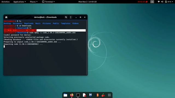Maximize the terminal window
Viewport: 175px width, 98px height.
click(x=80, y=17)
